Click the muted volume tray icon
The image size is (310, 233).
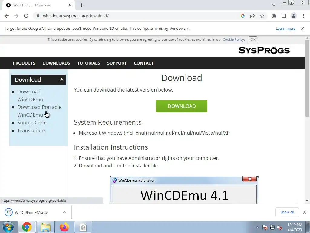click(x=279, y=227)
